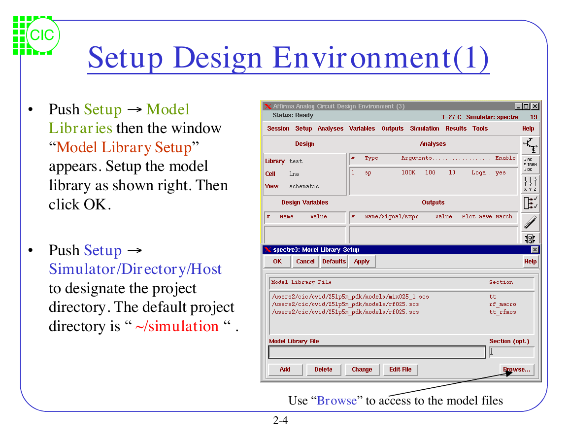Focus the Model Library File input field

click(377, 352)
